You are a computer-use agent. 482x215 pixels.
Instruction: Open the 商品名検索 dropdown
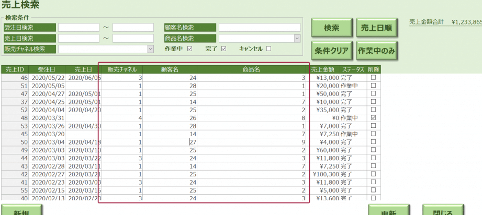pos(297,38)
